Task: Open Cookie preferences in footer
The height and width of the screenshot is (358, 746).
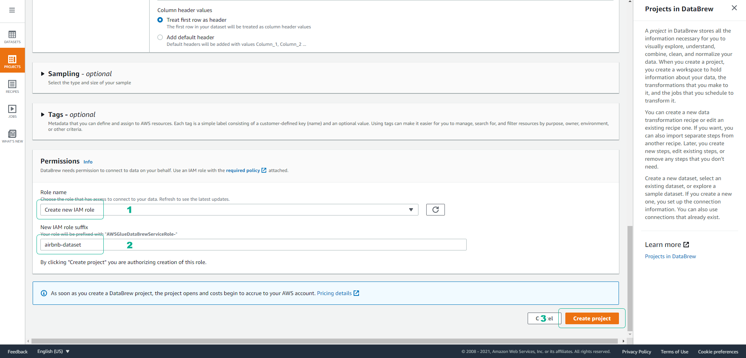Action: [718, 352]
